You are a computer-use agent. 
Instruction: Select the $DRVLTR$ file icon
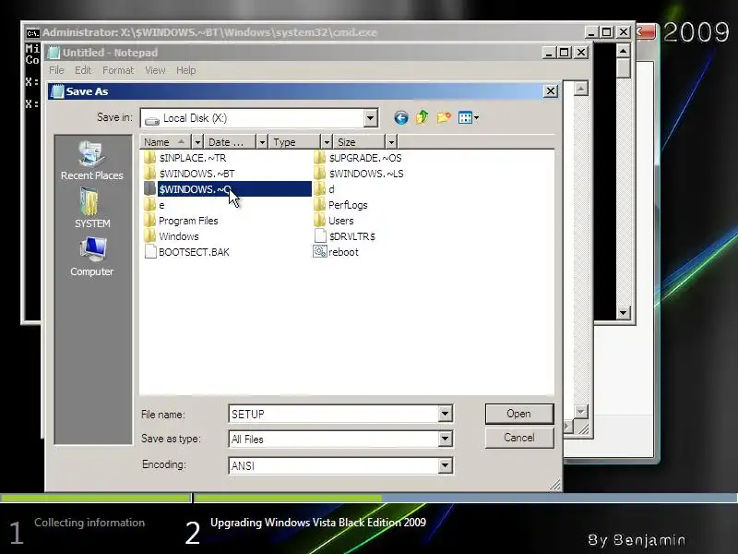(320, 236)
